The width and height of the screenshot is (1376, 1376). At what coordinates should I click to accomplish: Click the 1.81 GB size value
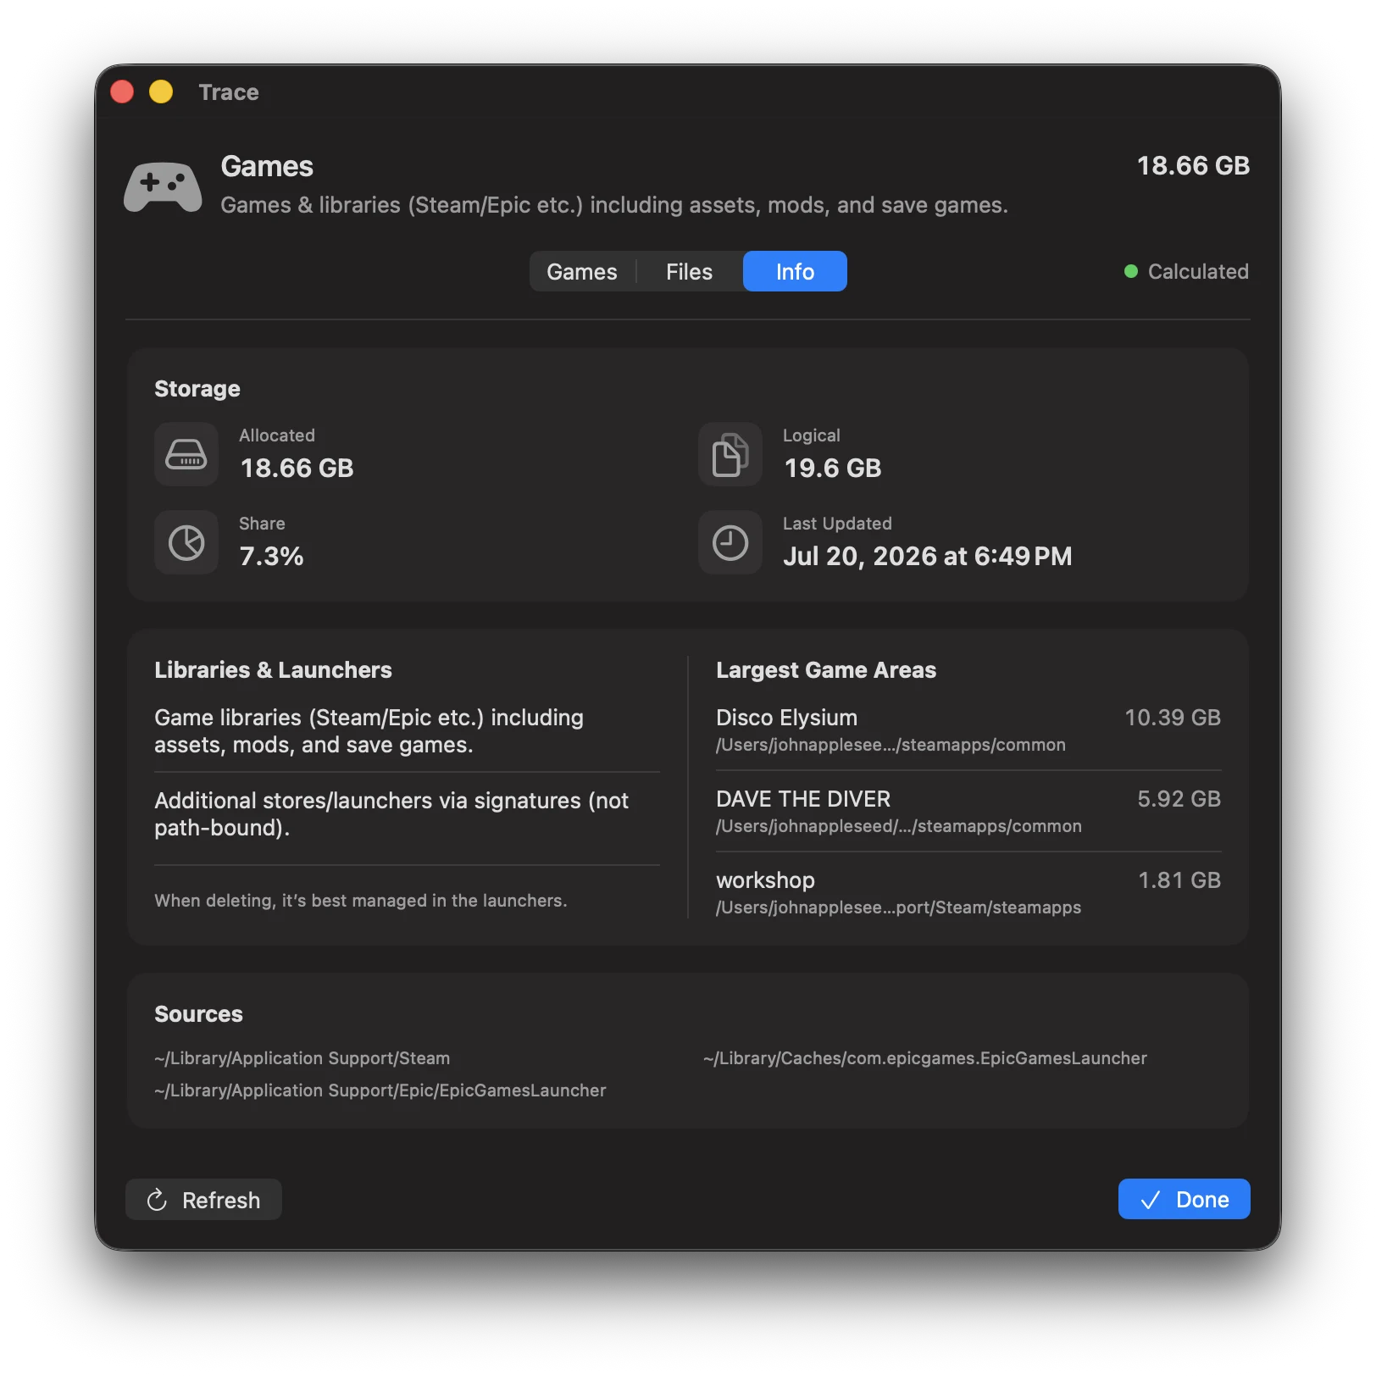coord(1179,880)
